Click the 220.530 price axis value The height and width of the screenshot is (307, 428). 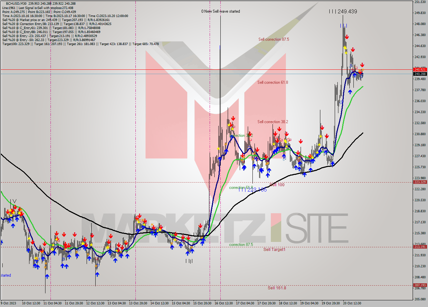click(420, 200)
